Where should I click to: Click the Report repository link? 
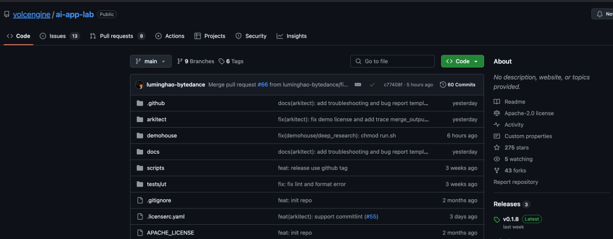click(x=515, y=182)
